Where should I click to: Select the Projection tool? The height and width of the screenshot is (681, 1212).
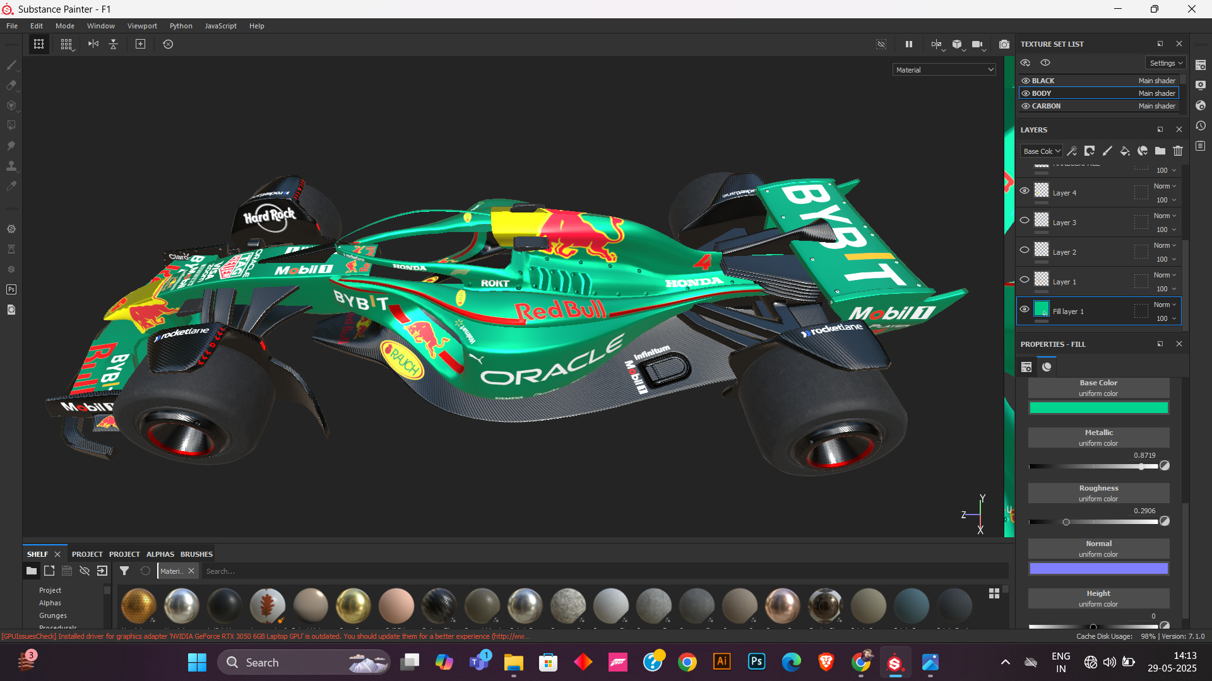coord(11,105)
